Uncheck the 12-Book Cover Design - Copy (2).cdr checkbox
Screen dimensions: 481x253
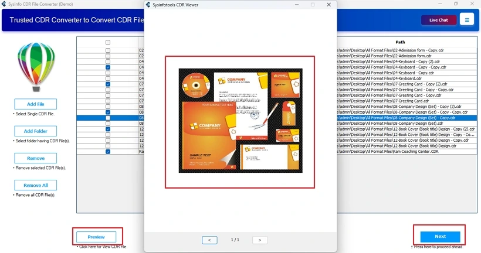[x=108, y=129]
